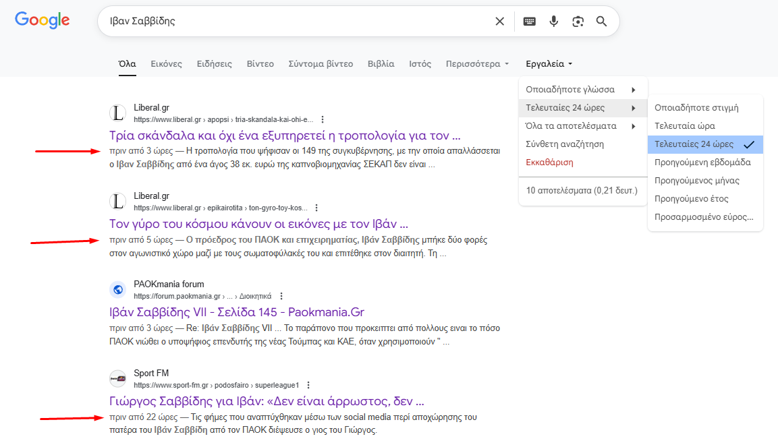Click the sport-fm.gr podosfairo URL breadcrumb
The width and height of the screenshot is (778, 447).
(217, 385)
